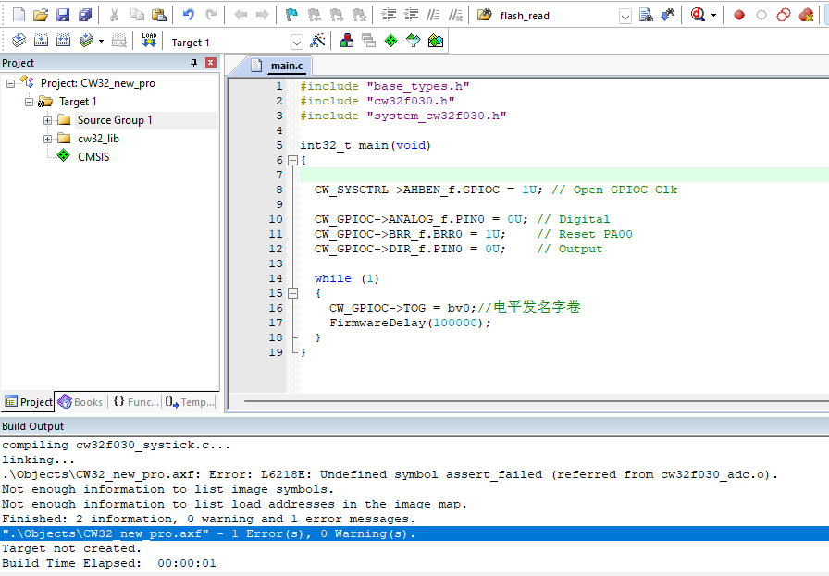Start incremental find with binoculars icon
Viewport: 829px width, 576px height.
[x=668, y=15]
